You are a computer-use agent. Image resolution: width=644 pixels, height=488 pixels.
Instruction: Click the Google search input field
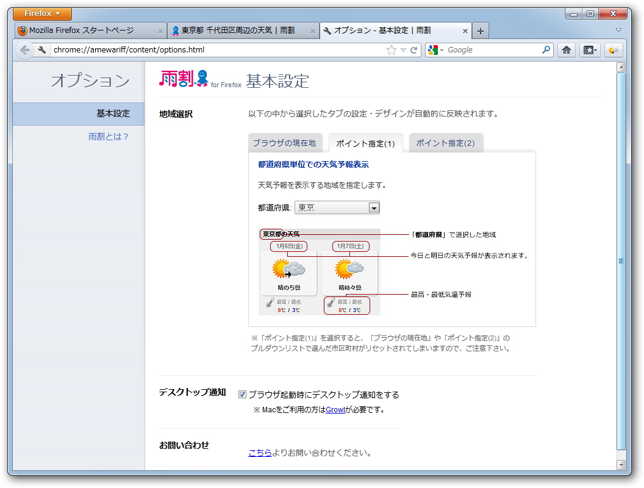pos(493,50)
